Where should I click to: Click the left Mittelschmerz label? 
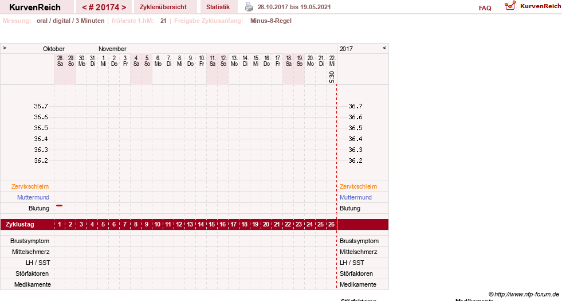click(31, 252)
